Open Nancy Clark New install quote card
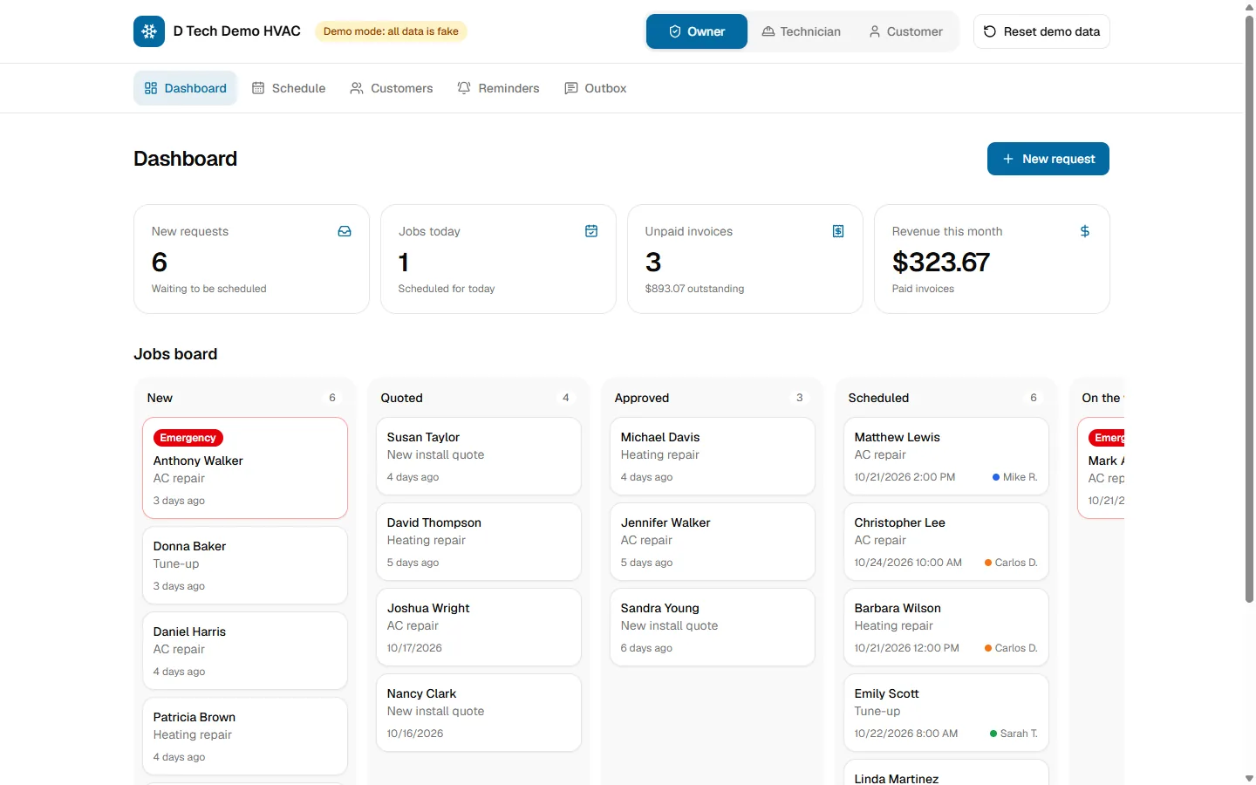 tap(479, 713)
